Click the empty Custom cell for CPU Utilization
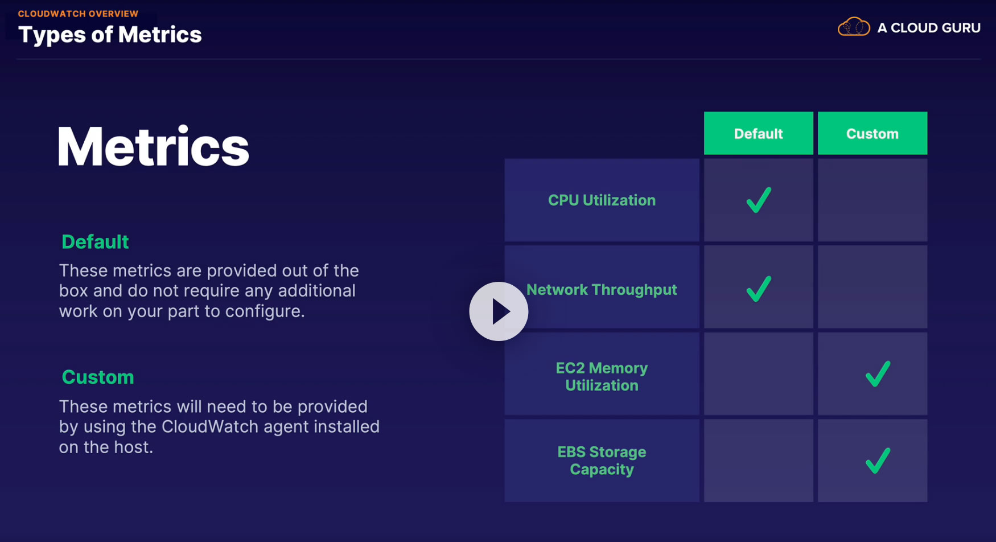This screenshot has width=996, height=542. click(x=872, y=200)
